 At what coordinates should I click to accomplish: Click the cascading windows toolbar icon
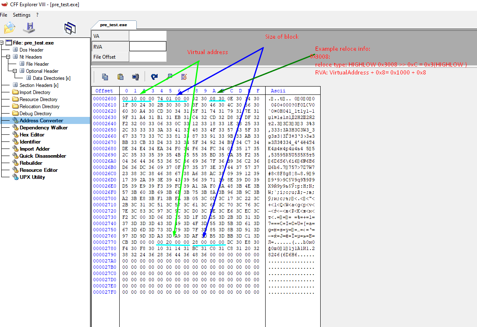click(x=70, y=28)
